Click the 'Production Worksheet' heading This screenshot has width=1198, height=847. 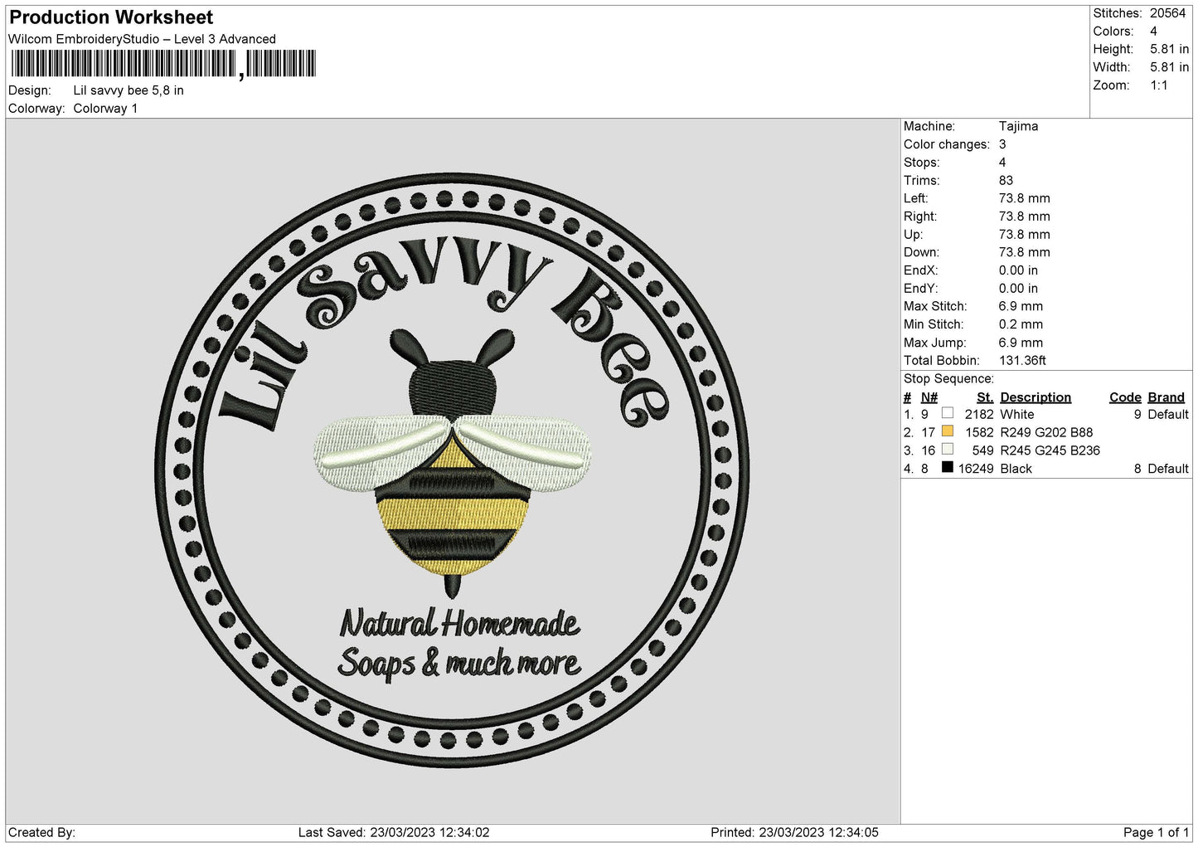point(111,17)
